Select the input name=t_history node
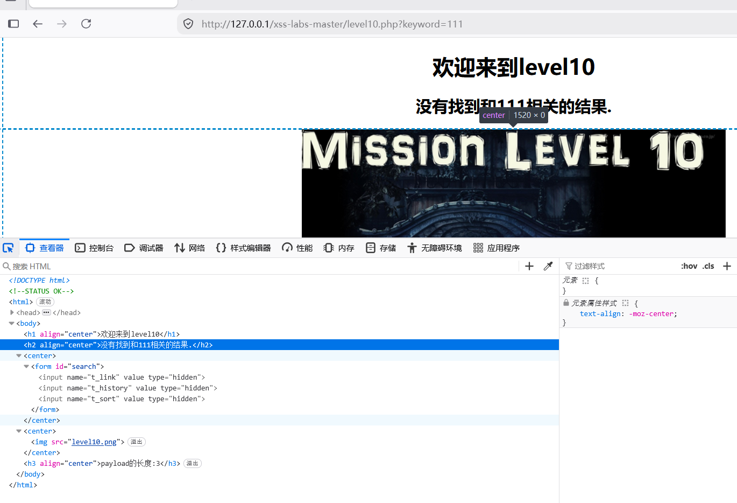This screenshot has width=737, height=503. click(x=128, y=388)
